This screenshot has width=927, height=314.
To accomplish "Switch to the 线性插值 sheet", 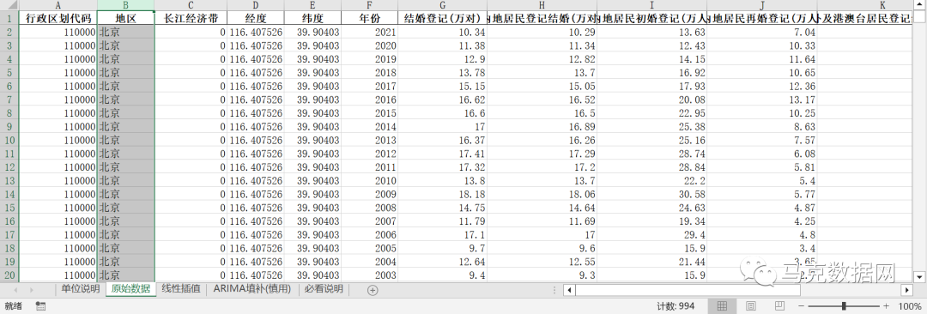I will (181, 289).
